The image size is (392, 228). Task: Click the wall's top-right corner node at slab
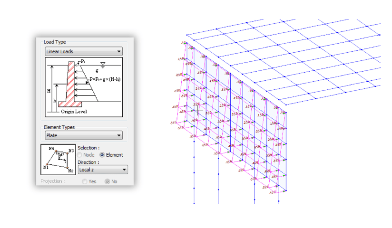click(x=285, y=113)
